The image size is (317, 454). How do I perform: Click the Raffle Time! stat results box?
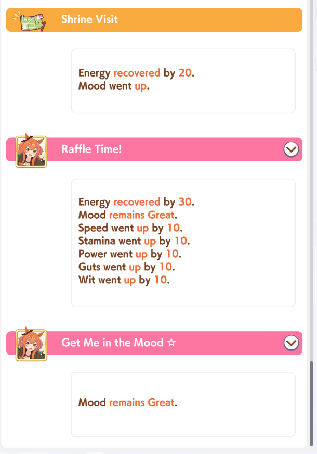[x=183, y=243]
